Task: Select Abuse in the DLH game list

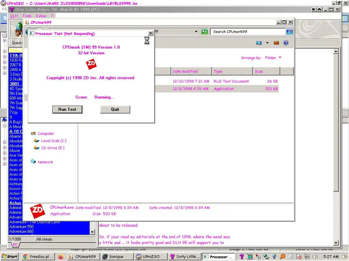Action: pos(14,151)
